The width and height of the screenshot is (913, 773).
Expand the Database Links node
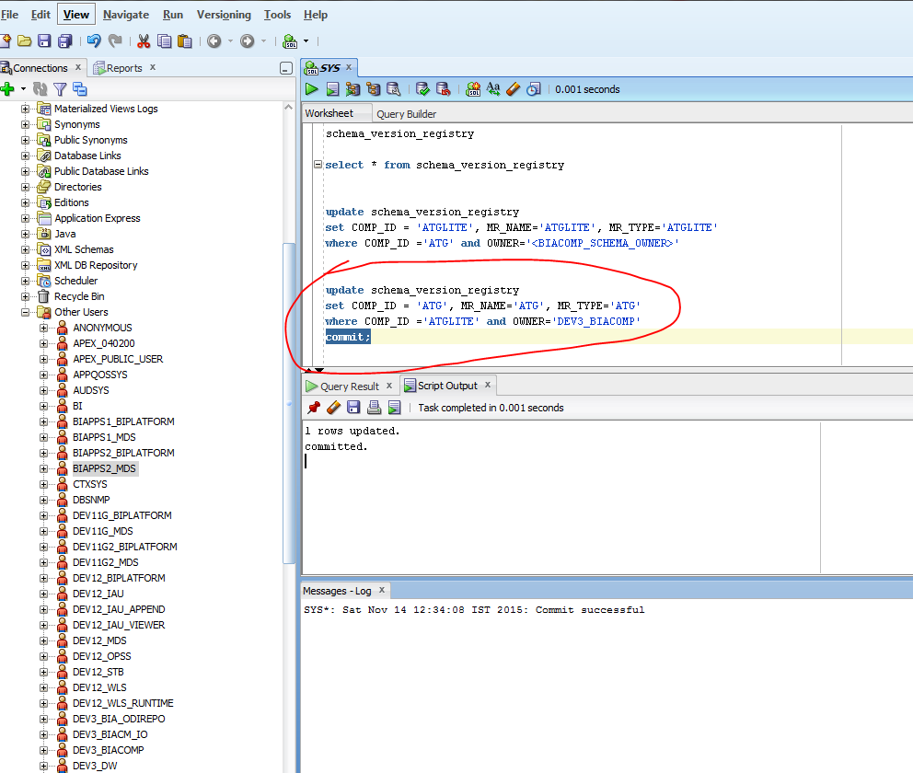pyautogui.click(x=25, y=156)
